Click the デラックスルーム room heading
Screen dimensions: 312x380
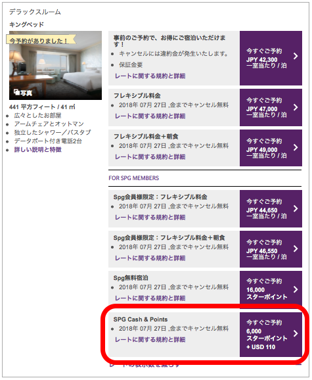tap(35, 12)
